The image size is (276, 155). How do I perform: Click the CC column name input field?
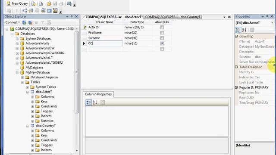[x=105, y=43]
